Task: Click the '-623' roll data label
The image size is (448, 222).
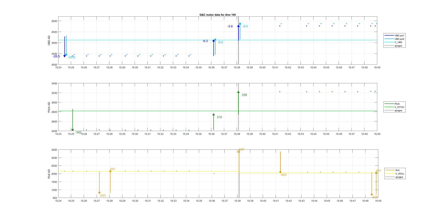Action: click(x=102, y=195)
